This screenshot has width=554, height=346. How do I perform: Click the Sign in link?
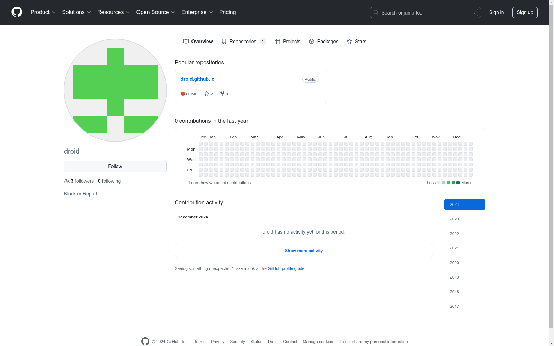[497, 12]
